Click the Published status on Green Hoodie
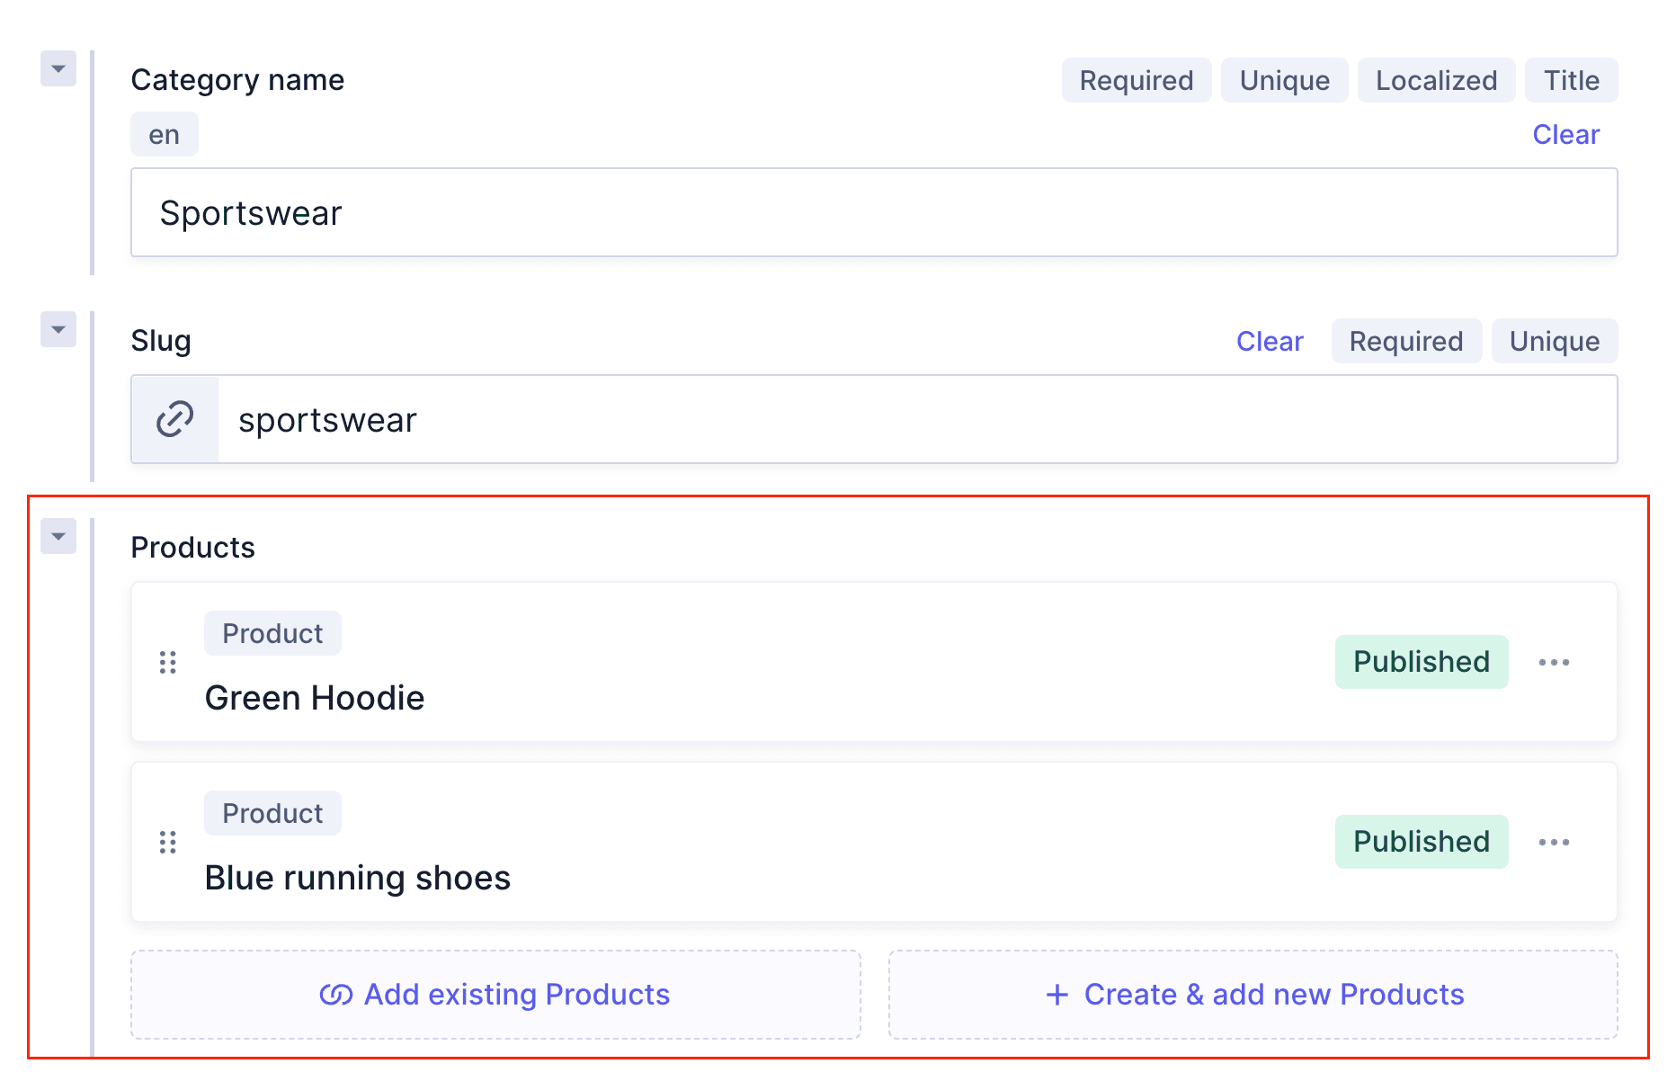 tap(1421, 662)
